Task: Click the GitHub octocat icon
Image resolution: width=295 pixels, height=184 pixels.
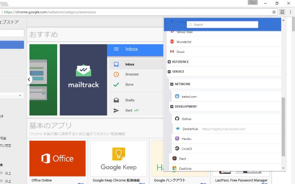Action: (x=177, y=119)
